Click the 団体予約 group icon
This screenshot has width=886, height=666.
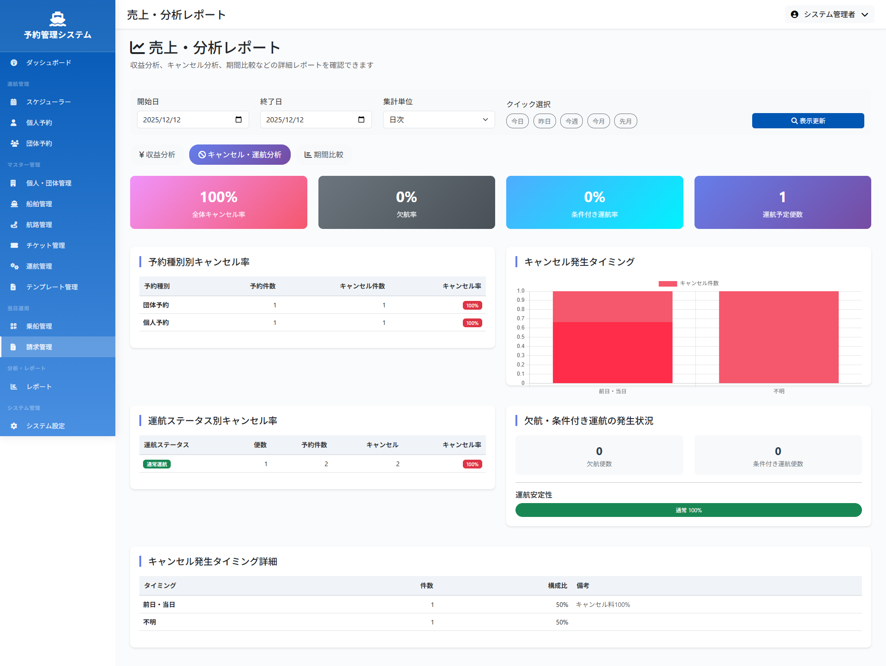pos(14,144)
